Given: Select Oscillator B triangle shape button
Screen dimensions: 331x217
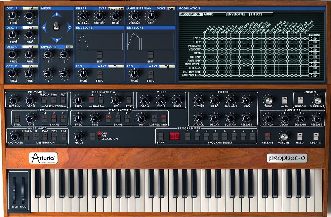Looking at the screenshot, I should (x=118, y=118).
